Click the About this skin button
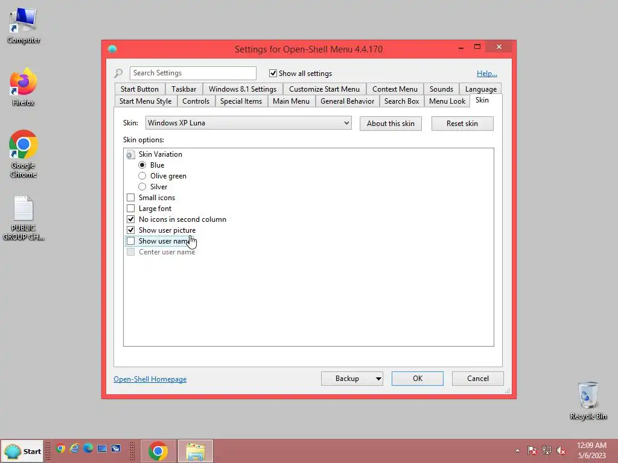The height and width of the screenshot is (463, 618). pos(390,124)
